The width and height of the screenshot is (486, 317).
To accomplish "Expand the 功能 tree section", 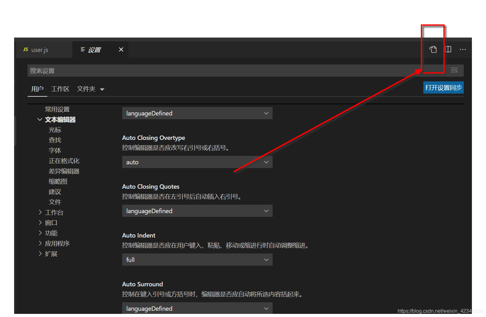I will [x=40, y=233].
